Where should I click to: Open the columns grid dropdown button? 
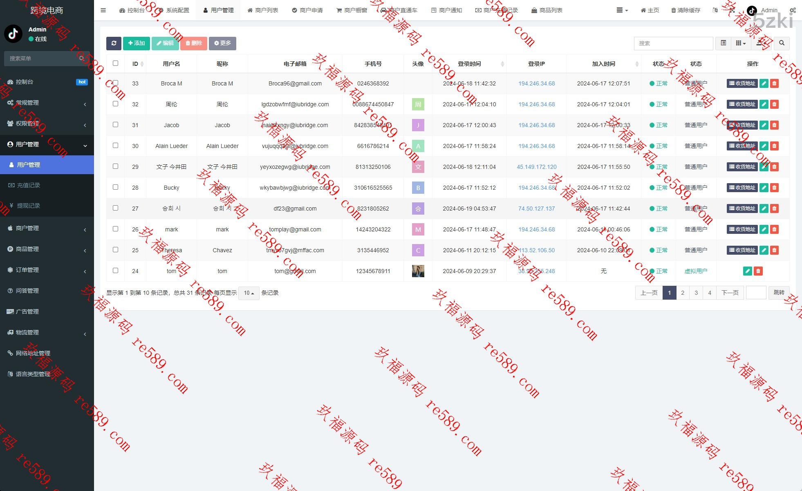740,43
